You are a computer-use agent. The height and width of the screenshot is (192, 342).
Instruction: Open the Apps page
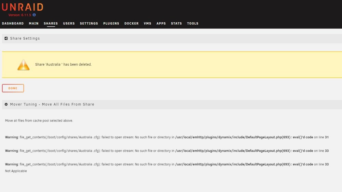coord(161,23)
